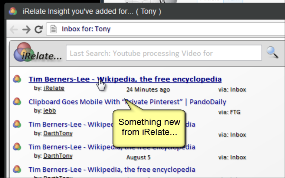Click the via: FTG label
This screenshot has height=178, width=285.
pos(229,112)
